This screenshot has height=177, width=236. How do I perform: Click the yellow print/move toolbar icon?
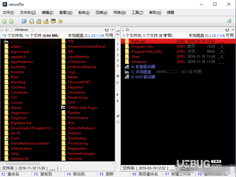tap(38, 21)
